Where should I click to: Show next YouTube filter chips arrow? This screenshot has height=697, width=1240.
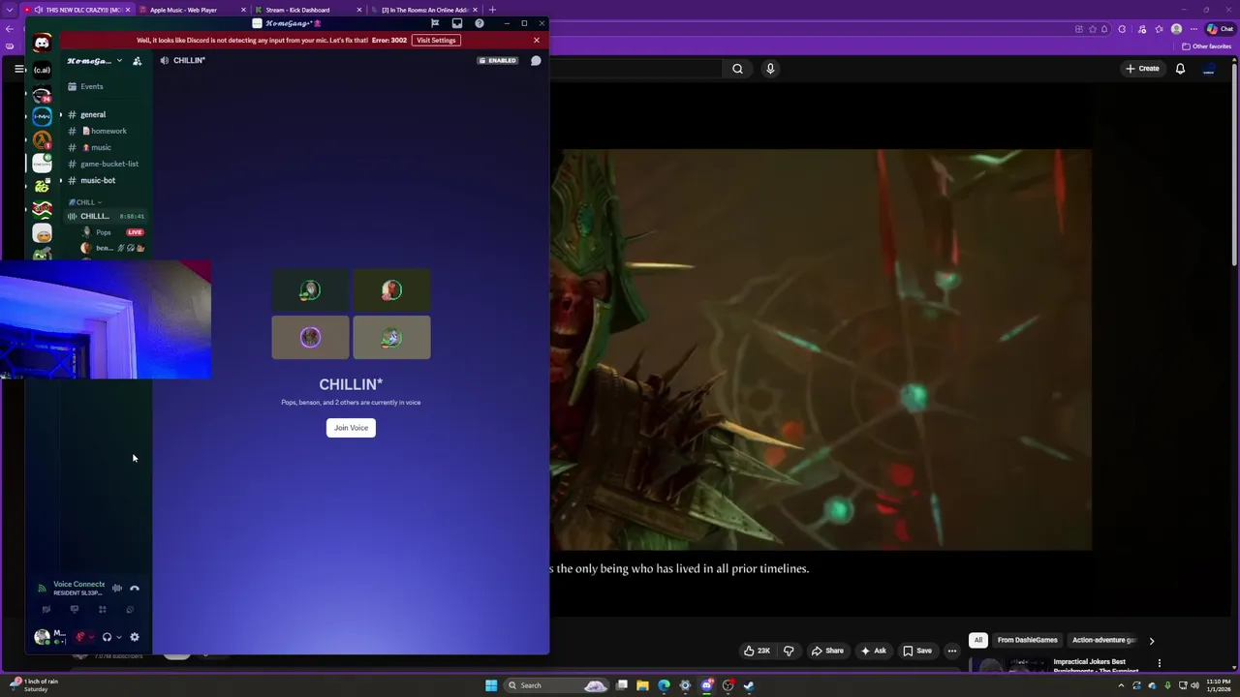(1151, 640)
